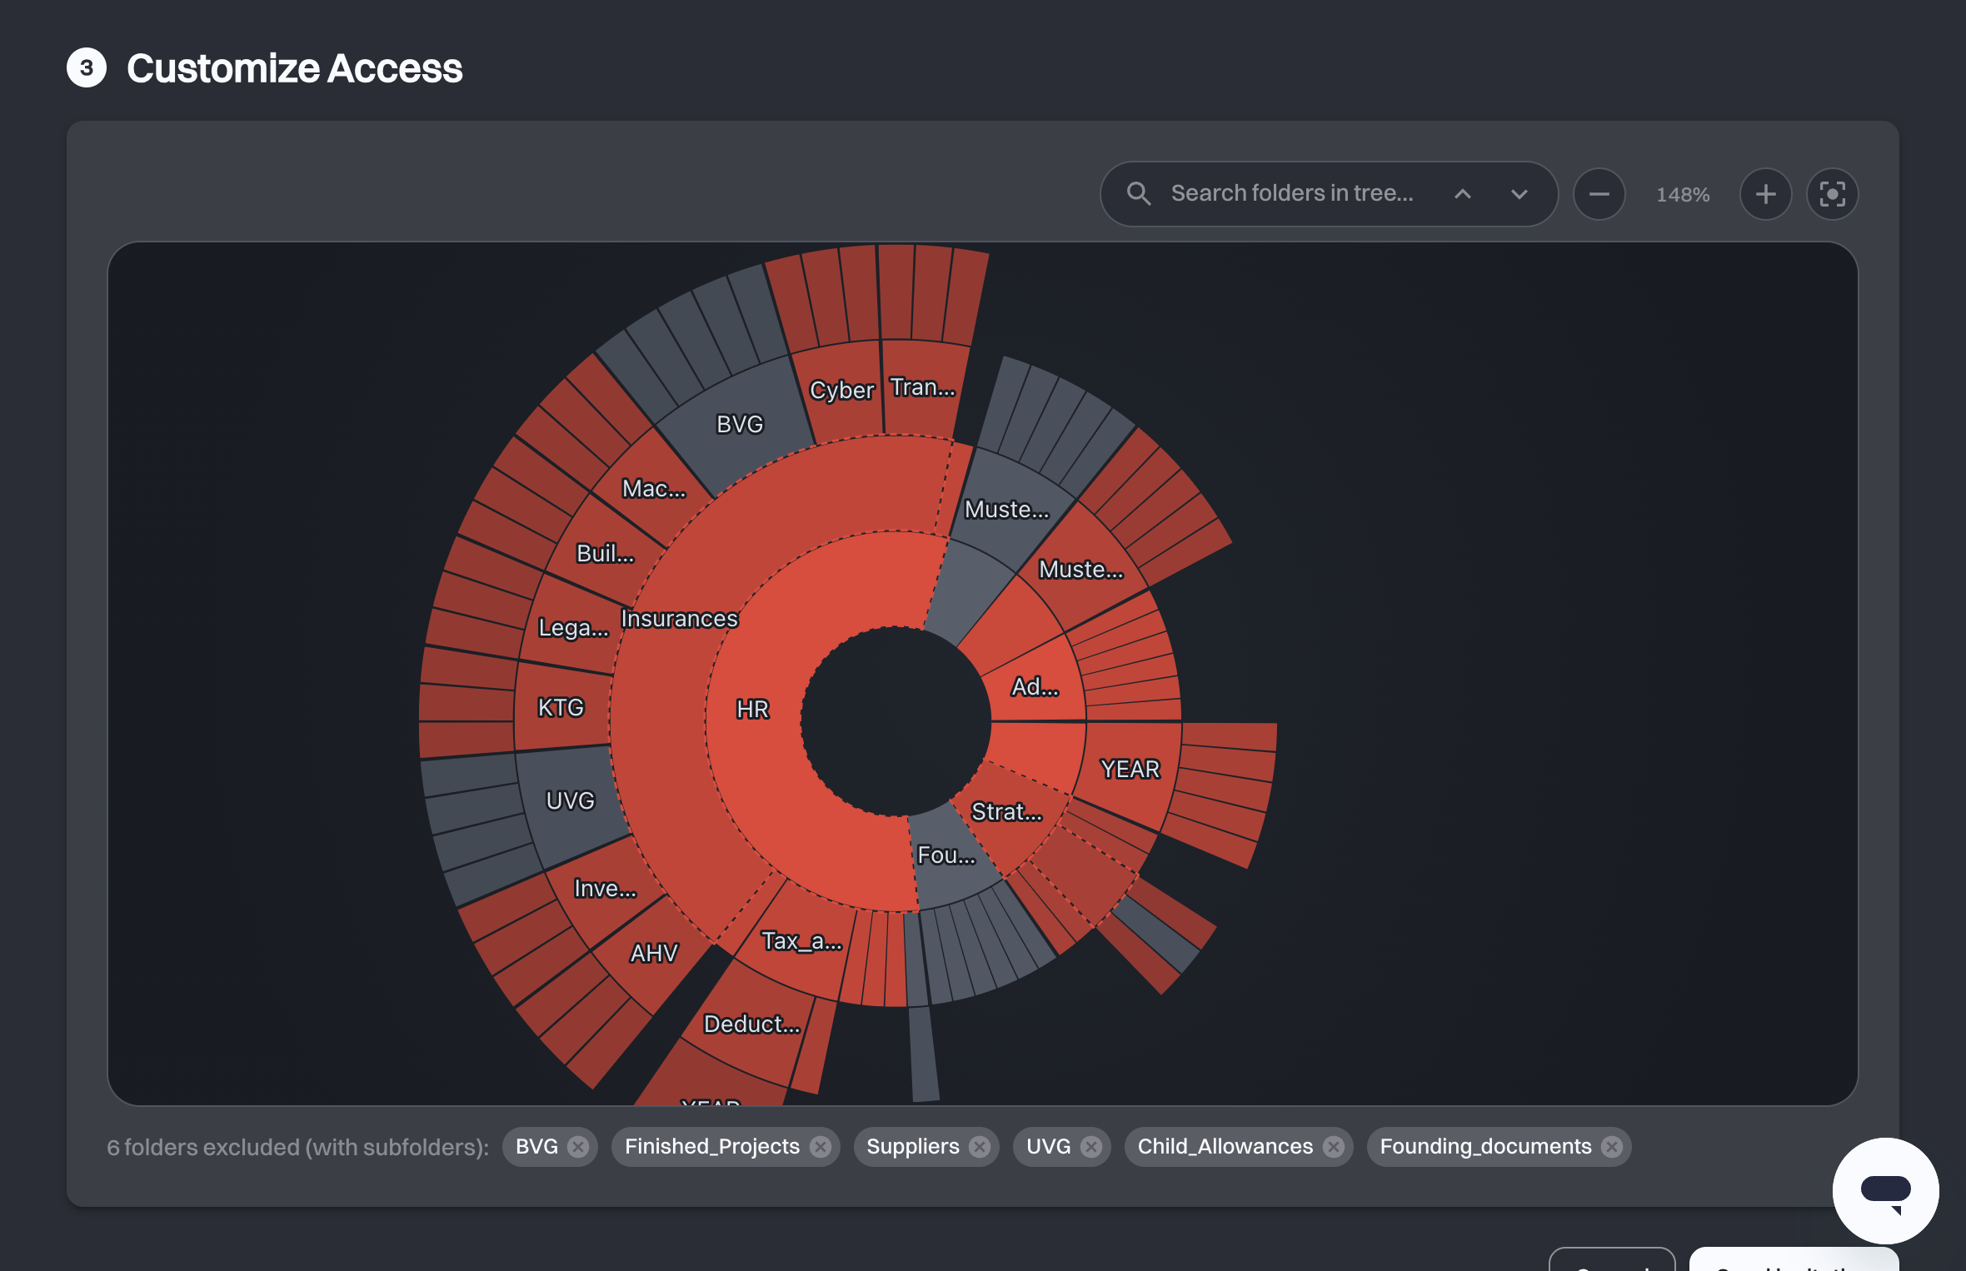Click the Finished_Projects tag label
Screen dimensions: 1966x1271
pos(712,1147)
